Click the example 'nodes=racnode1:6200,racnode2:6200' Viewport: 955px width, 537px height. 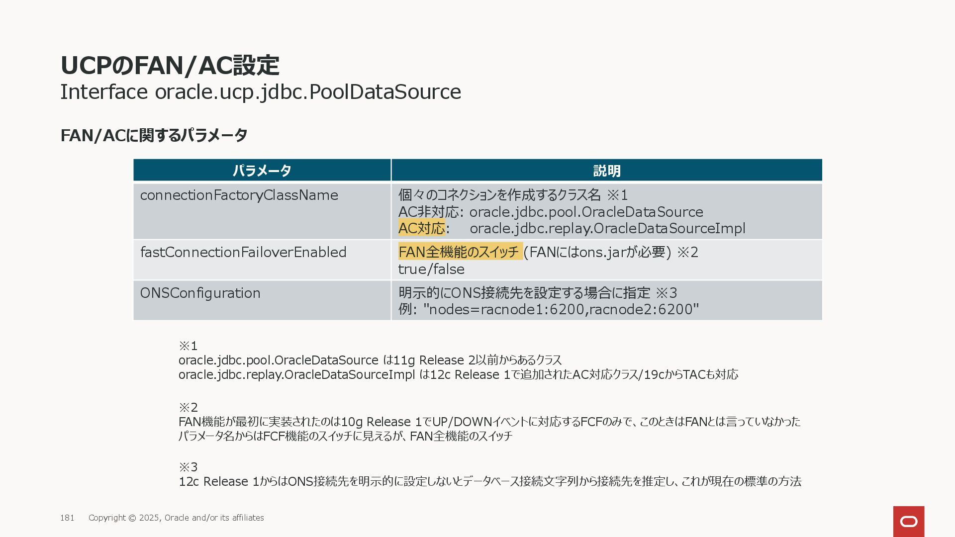[x=561, y=309]
